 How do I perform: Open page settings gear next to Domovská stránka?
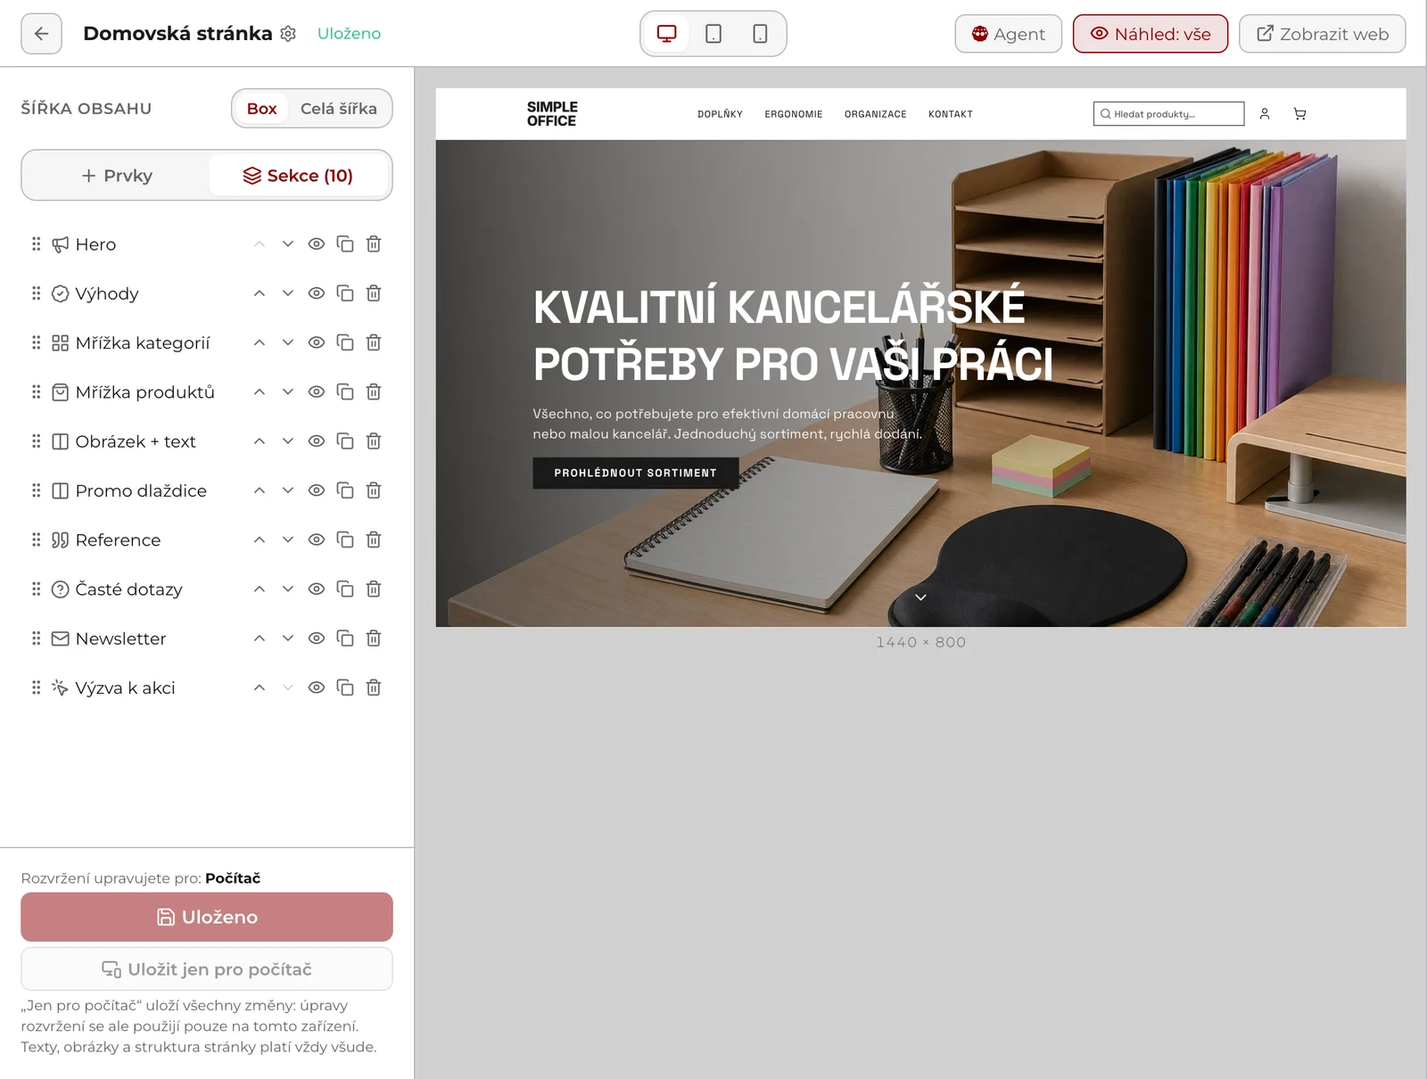click(288, 34)
